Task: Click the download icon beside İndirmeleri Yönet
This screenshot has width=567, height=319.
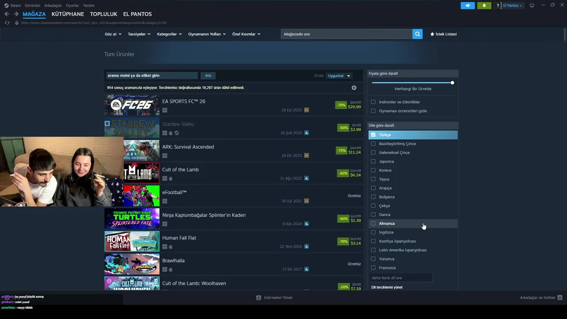Action: (x=259, y=298)
